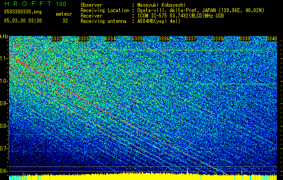Click the 0.8 frequency axis label
This screenshot has width=283, height=180.
(4, 126)
